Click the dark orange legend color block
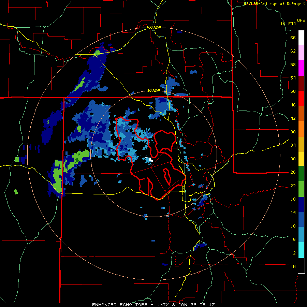Image resolution: width=307 pixels, height=307 pixels. tap(301, 113)
